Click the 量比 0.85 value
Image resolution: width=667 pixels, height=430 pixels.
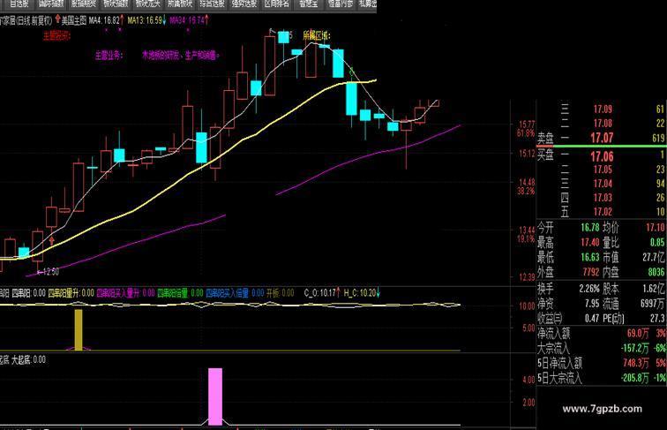[x=657, y=242]
